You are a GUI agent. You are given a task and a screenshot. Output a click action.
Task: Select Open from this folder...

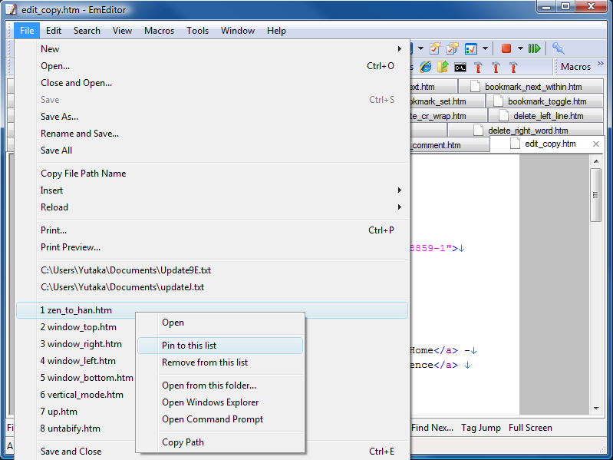tap(220, 386)
